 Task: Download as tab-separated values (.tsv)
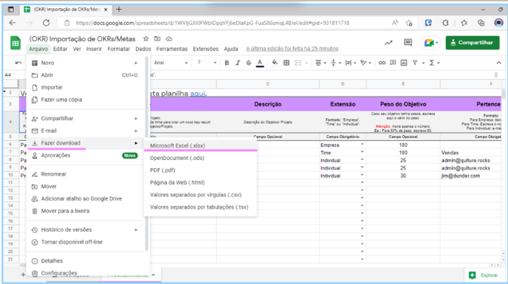click(200, 207)
